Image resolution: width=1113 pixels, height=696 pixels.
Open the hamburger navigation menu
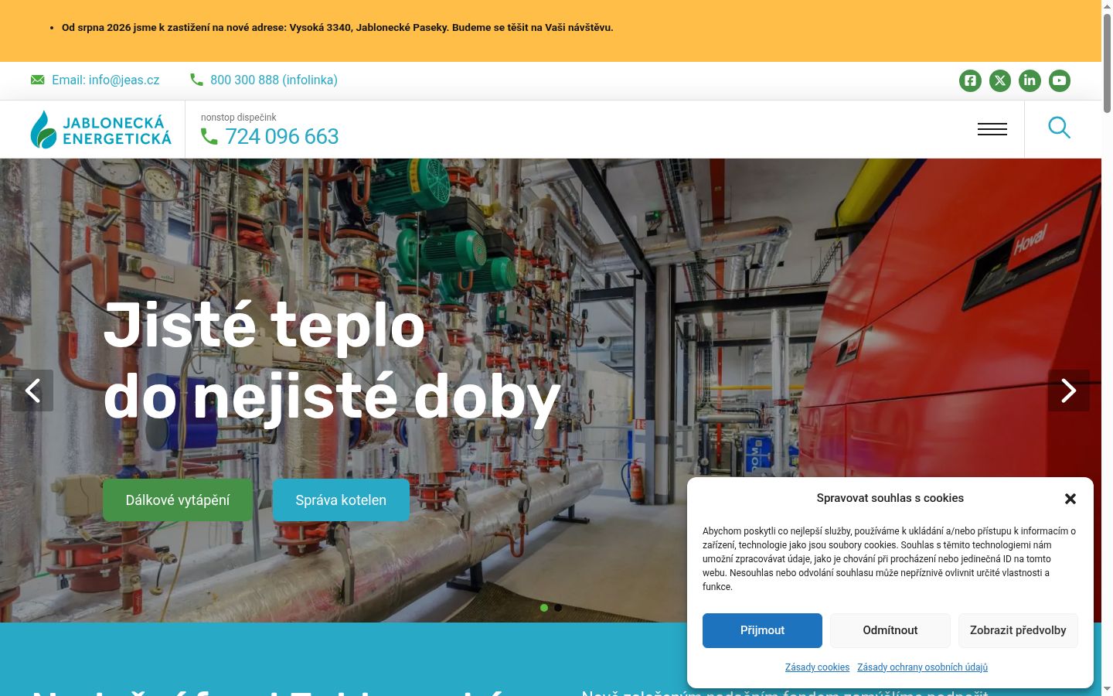click(x=992, y=129)
